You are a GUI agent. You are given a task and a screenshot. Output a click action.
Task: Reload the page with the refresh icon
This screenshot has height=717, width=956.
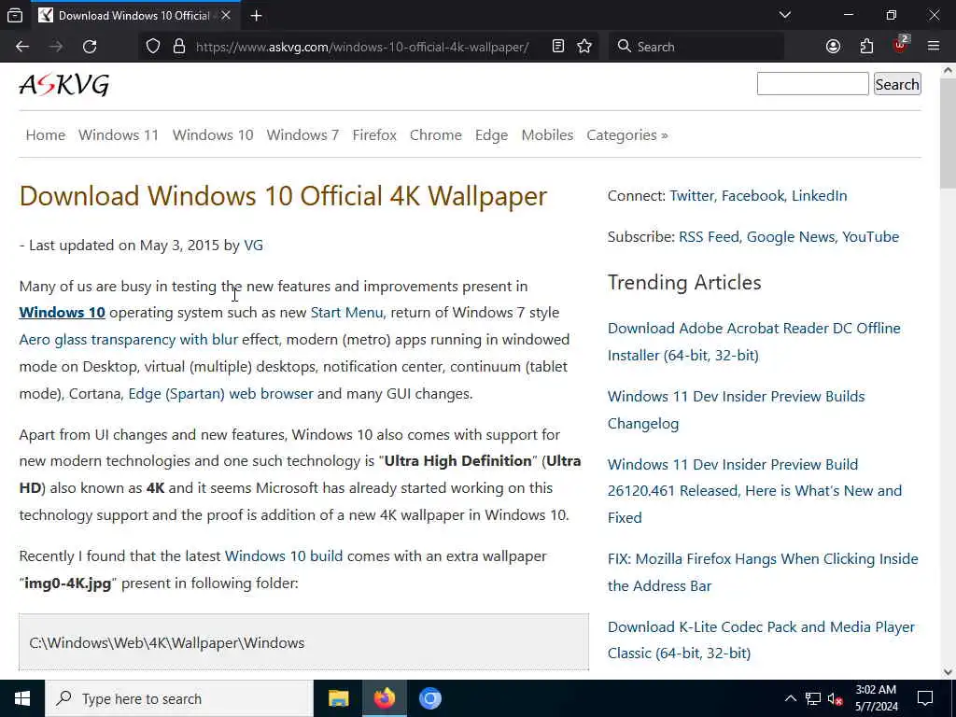pos(90,47)
